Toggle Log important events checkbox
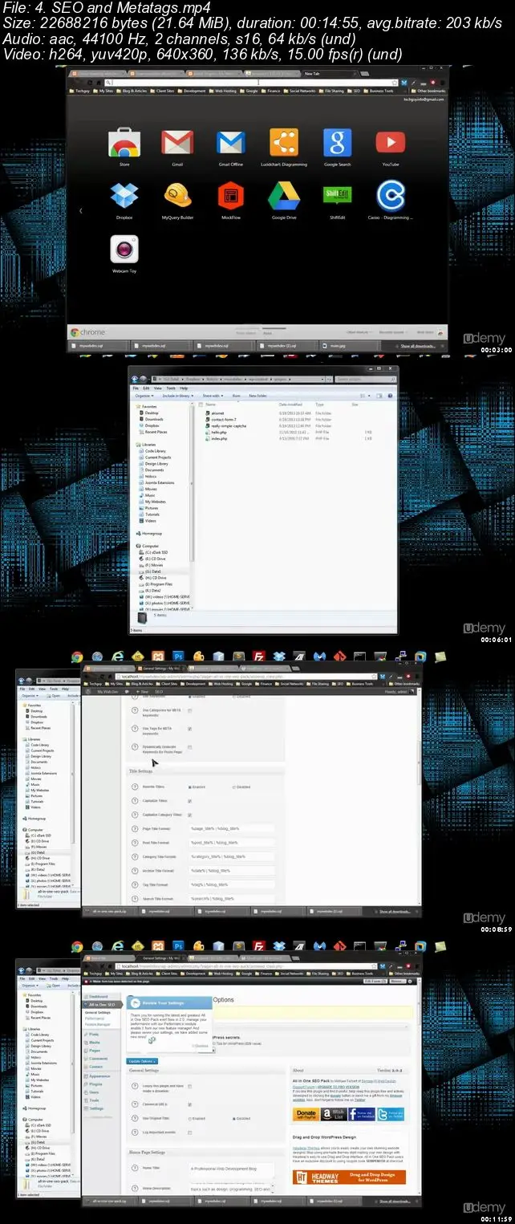Screen dimensions: 515x1224 point(189,1132)
